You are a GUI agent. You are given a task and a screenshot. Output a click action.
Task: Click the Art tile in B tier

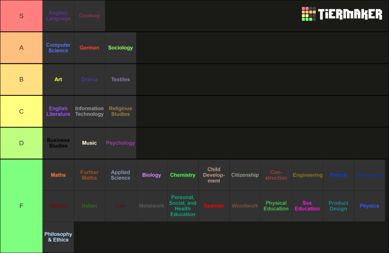tap(58, 79)
